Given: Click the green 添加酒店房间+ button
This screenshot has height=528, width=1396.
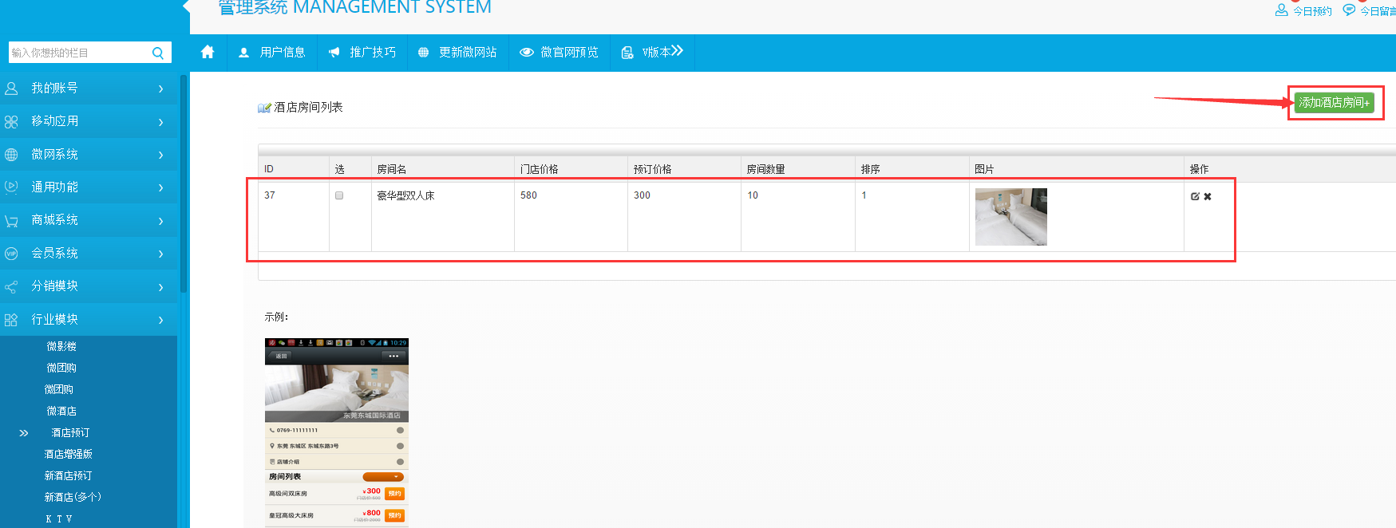Looking at the screenshot, I should 1334,103.
